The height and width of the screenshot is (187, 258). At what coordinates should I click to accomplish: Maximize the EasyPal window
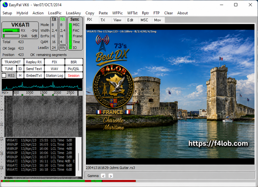pyautogui.click(x=236, y=5)
